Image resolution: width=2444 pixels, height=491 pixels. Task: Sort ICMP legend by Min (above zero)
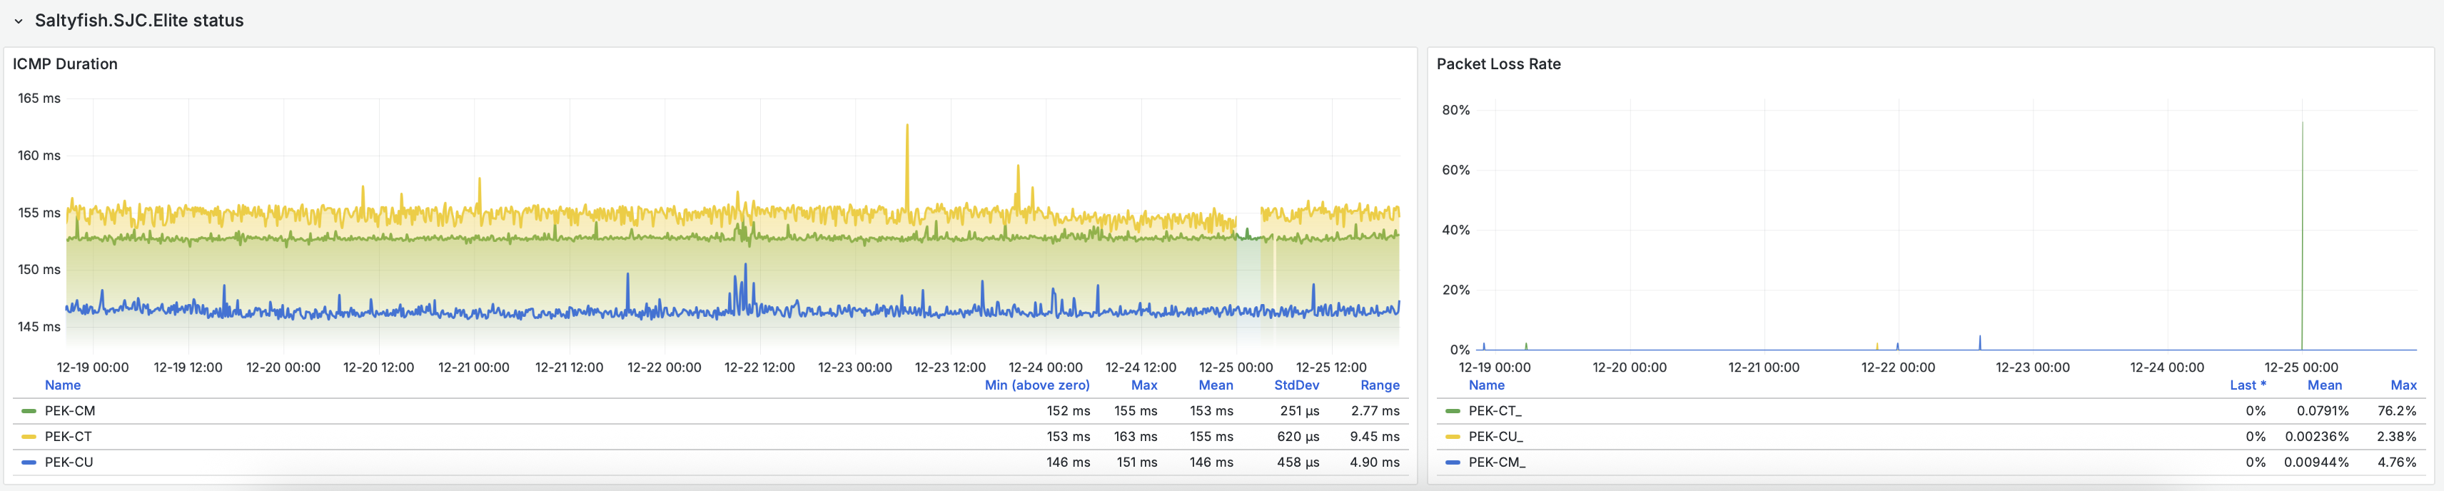[1036, 385]
